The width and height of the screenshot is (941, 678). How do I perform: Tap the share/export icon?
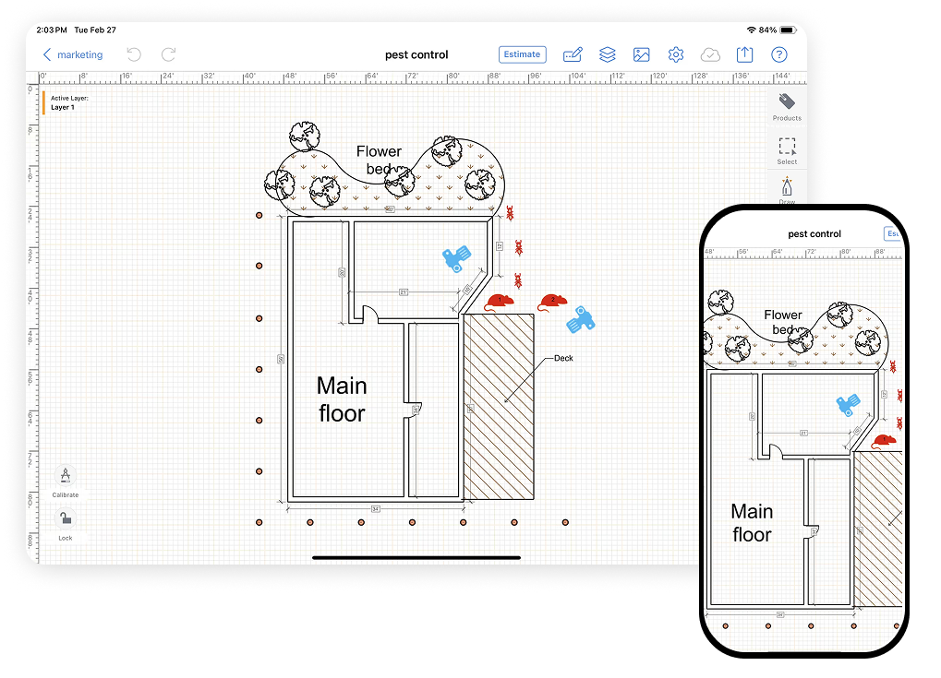[x=744, y=54]
